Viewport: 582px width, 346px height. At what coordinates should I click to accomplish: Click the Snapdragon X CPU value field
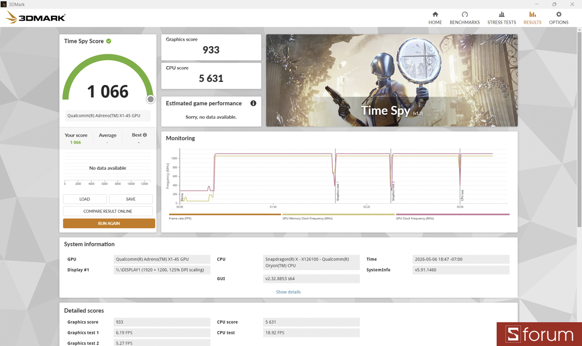311,263
